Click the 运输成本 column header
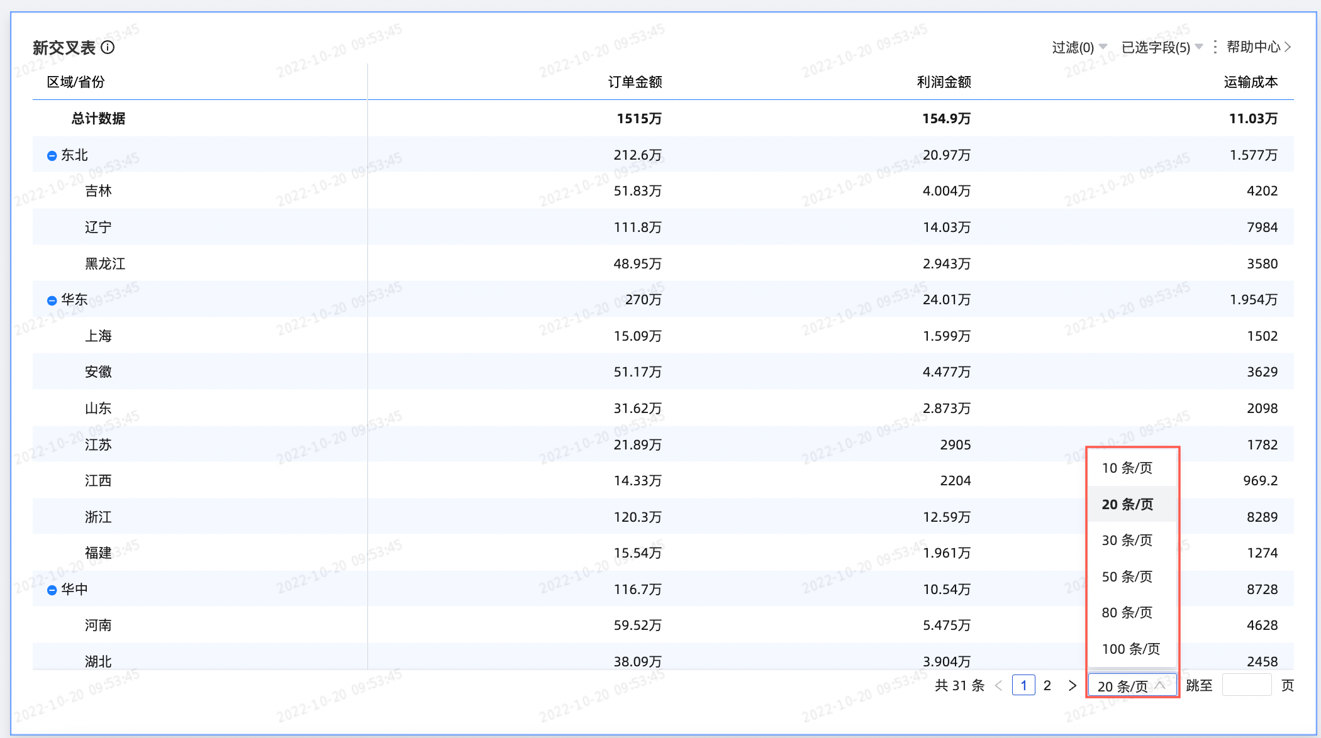Screen dimensions: 1321x738 click(x=1251, y=82)
